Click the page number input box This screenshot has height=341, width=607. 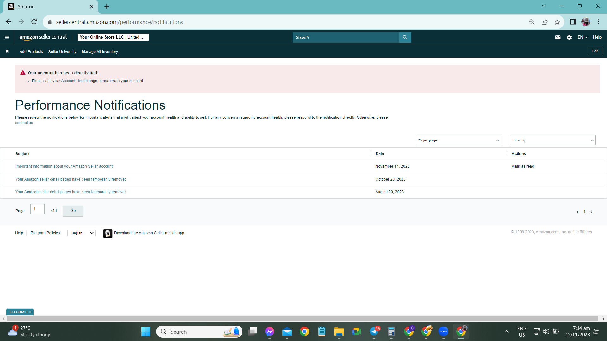click(37, 209)
